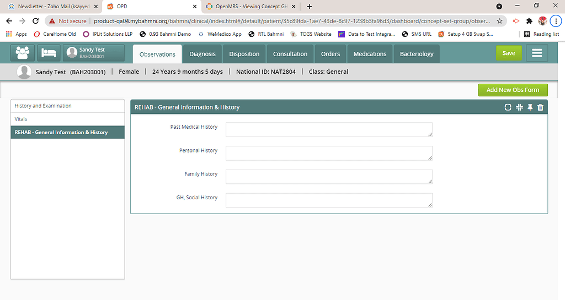Pin the REHAB General Information form
Screen dimensions: 565x300
[530, 107]
